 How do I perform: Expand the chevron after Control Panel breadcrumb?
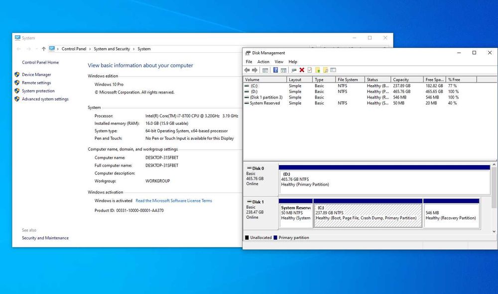90,49
